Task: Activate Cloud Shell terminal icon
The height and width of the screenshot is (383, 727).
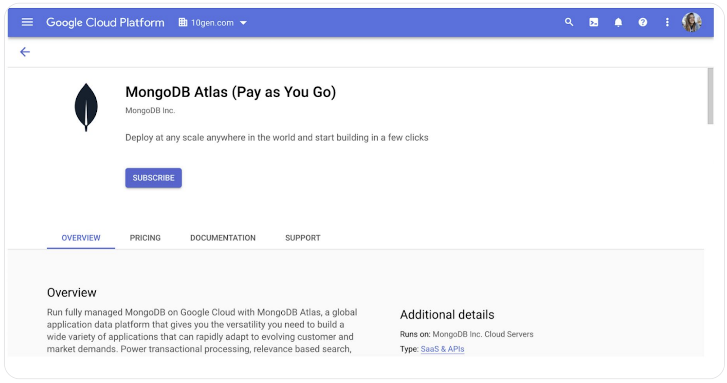Action: tap(593, 22)
